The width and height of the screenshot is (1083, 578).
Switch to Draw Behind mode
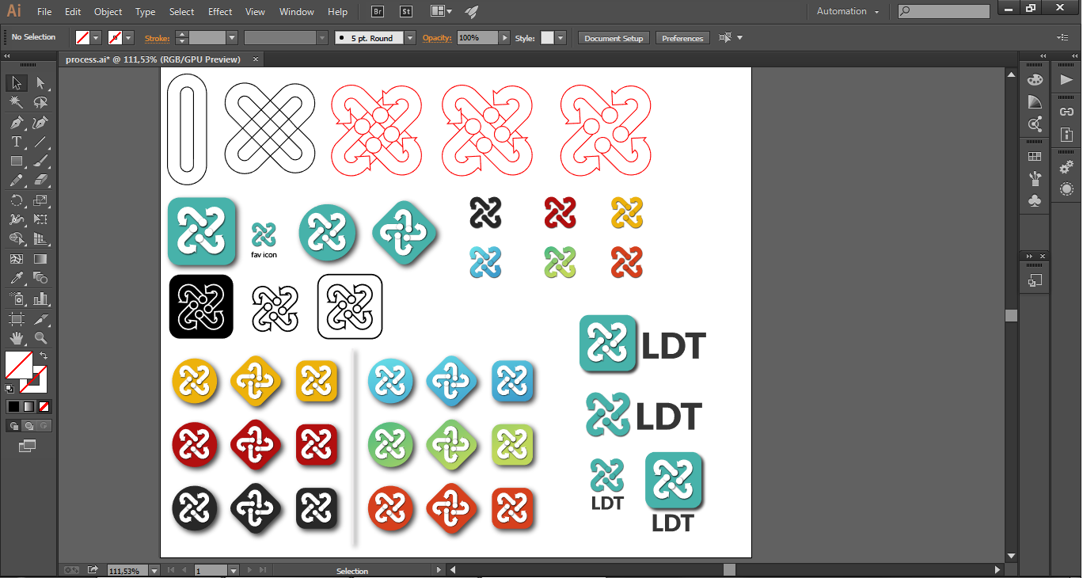coord(29,426)
